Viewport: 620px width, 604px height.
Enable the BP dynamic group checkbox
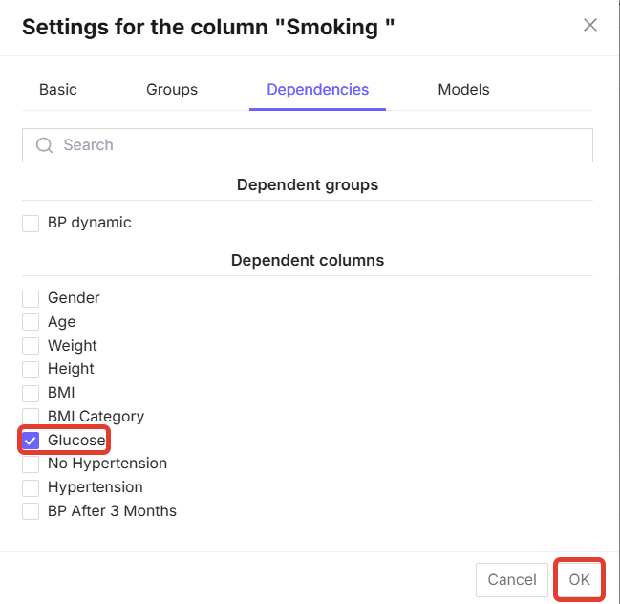(x=31, y=224)
